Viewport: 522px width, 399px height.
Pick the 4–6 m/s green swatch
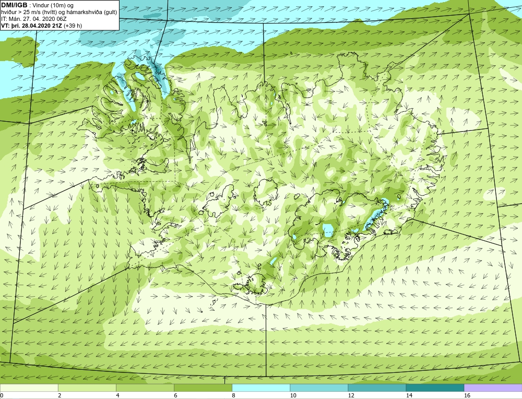pyautogui.click(x=145, y=388)
